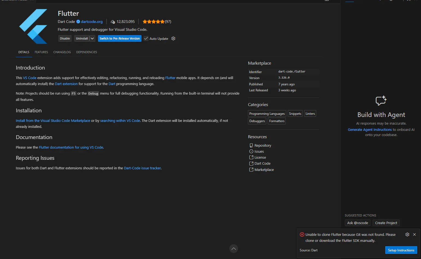This screenshot has height=259, width=421.
Task: Select the Snippets category tag
Action: (295, 114)
